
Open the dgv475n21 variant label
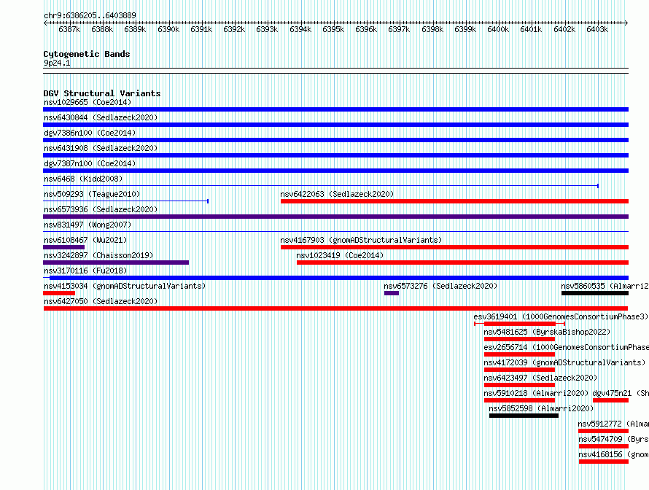[x=621, y=393]
